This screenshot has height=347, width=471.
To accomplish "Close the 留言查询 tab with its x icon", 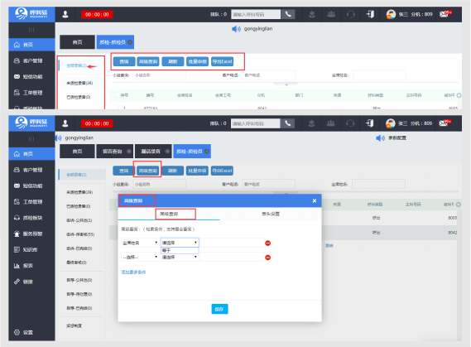I will pos(129,152).
